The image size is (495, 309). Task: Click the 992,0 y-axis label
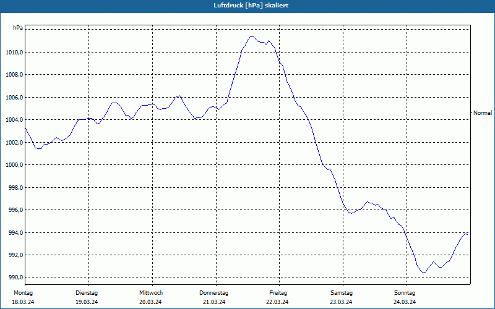16,255
